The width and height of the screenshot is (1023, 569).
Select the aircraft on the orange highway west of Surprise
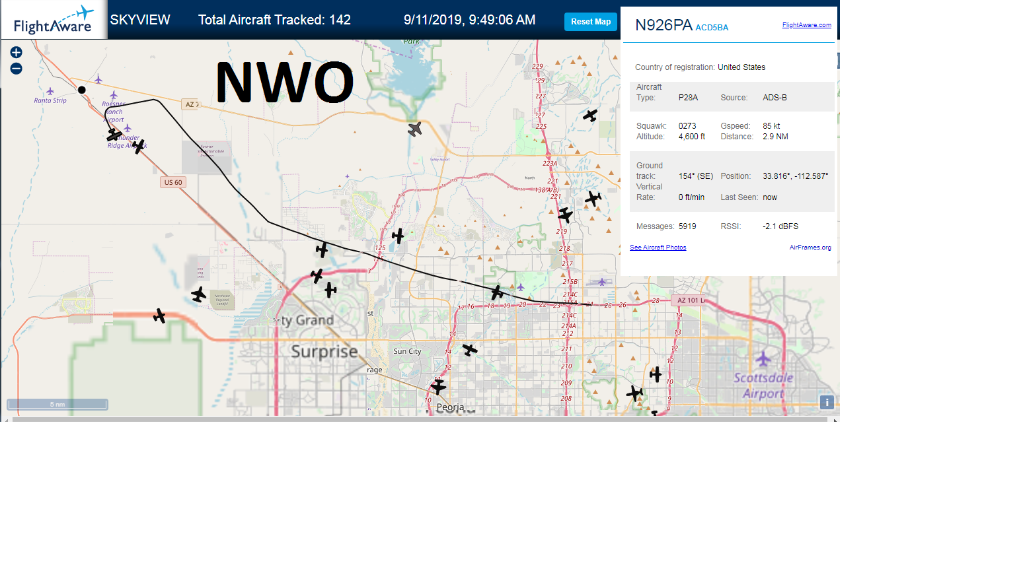[x=159, y=316]
